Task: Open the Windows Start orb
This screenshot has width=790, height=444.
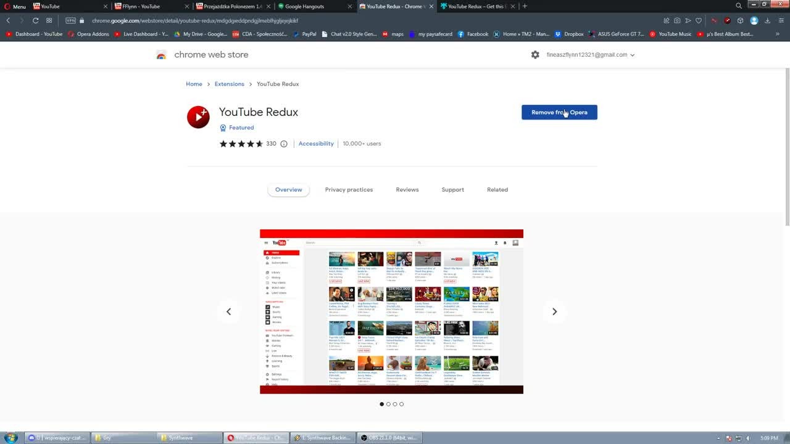Action: (x=10, y=438)
